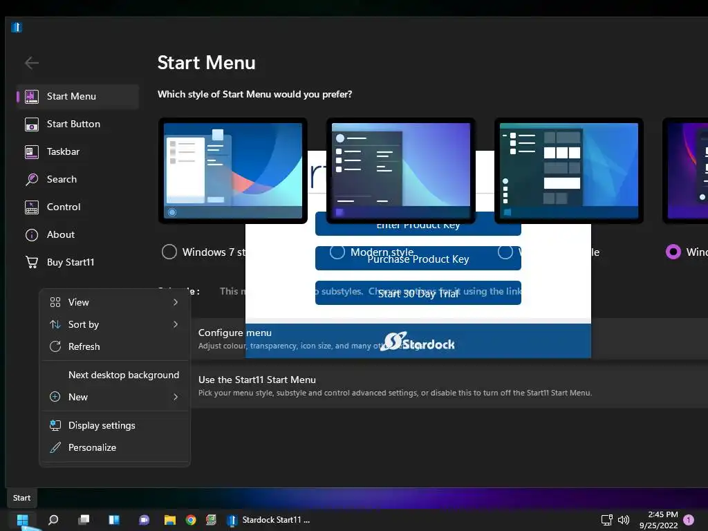Open the Search sidebar section
This screenshot has height=531, width=708.
click(x=77, y=179)
